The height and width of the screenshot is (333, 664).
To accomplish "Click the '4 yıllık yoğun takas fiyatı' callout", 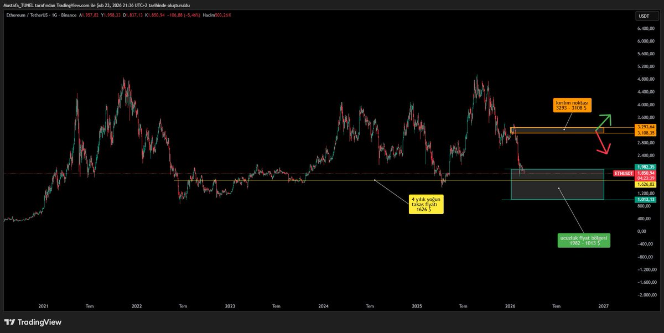I will tap(427, 204).
